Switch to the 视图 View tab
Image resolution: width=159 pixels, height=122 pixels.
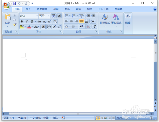click(90, 9)
